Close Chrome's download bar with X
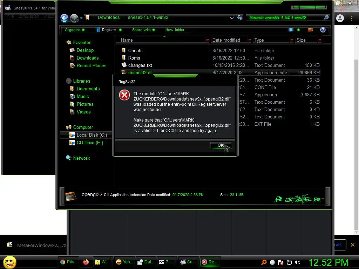Viewport: 359px width, 269px height. [x=353, y=245]
